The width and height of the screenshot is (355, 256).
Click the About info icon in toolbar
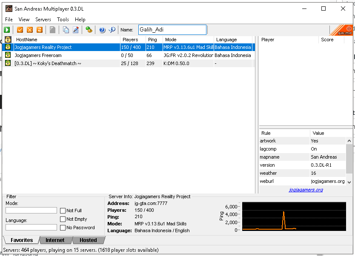(112, 30)
